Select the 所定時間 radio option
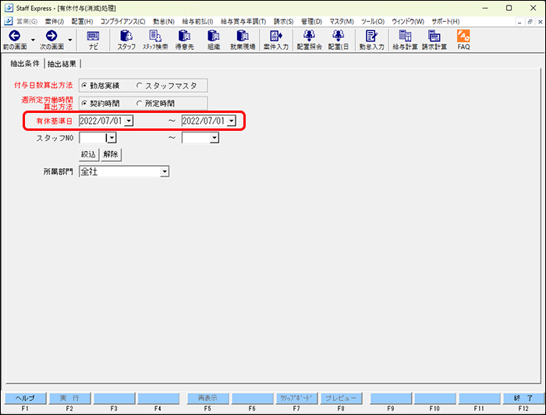This screenshot has width=546, height=415. click(x=140, y=103)
